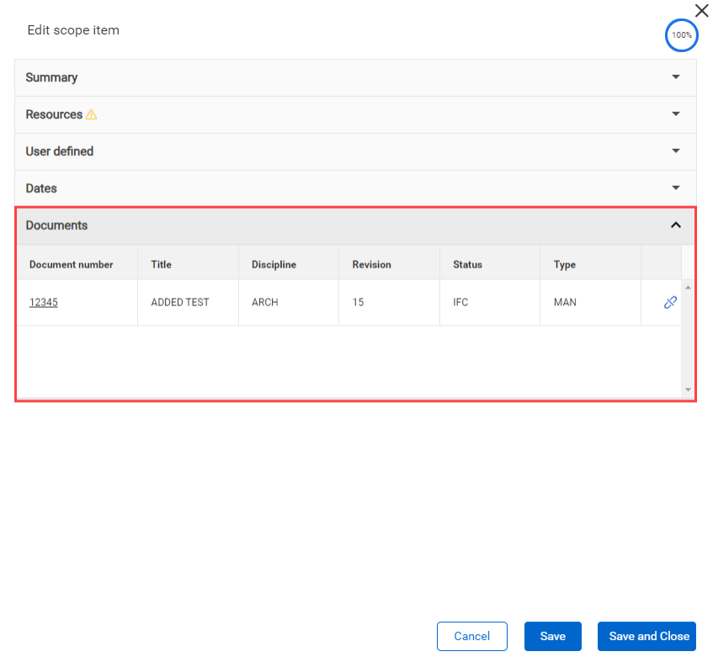
Task: Click the Revision column header
Action: 371,265
